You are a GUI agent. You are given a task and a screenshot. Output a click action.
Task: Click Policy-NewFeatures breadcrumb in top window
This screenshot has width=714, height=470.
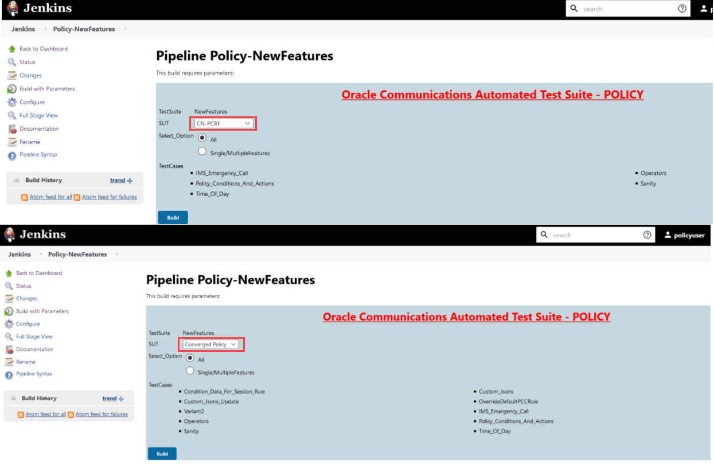[84, 29]
